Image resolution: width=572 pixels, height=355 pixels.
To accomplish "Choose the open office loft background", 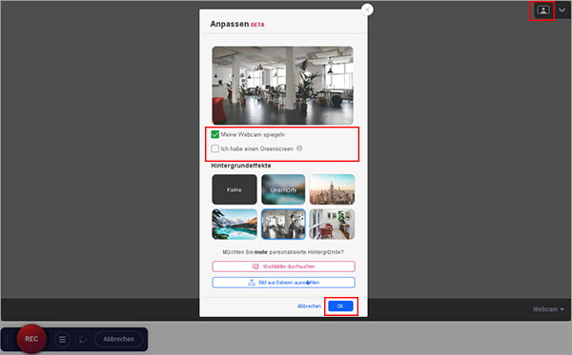I will click(x=283, y=224).
